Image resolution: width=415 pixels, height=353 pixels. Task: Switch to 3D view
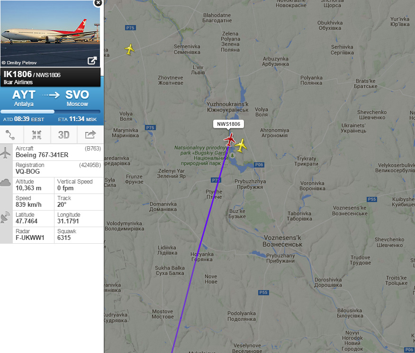coord(64,135)
